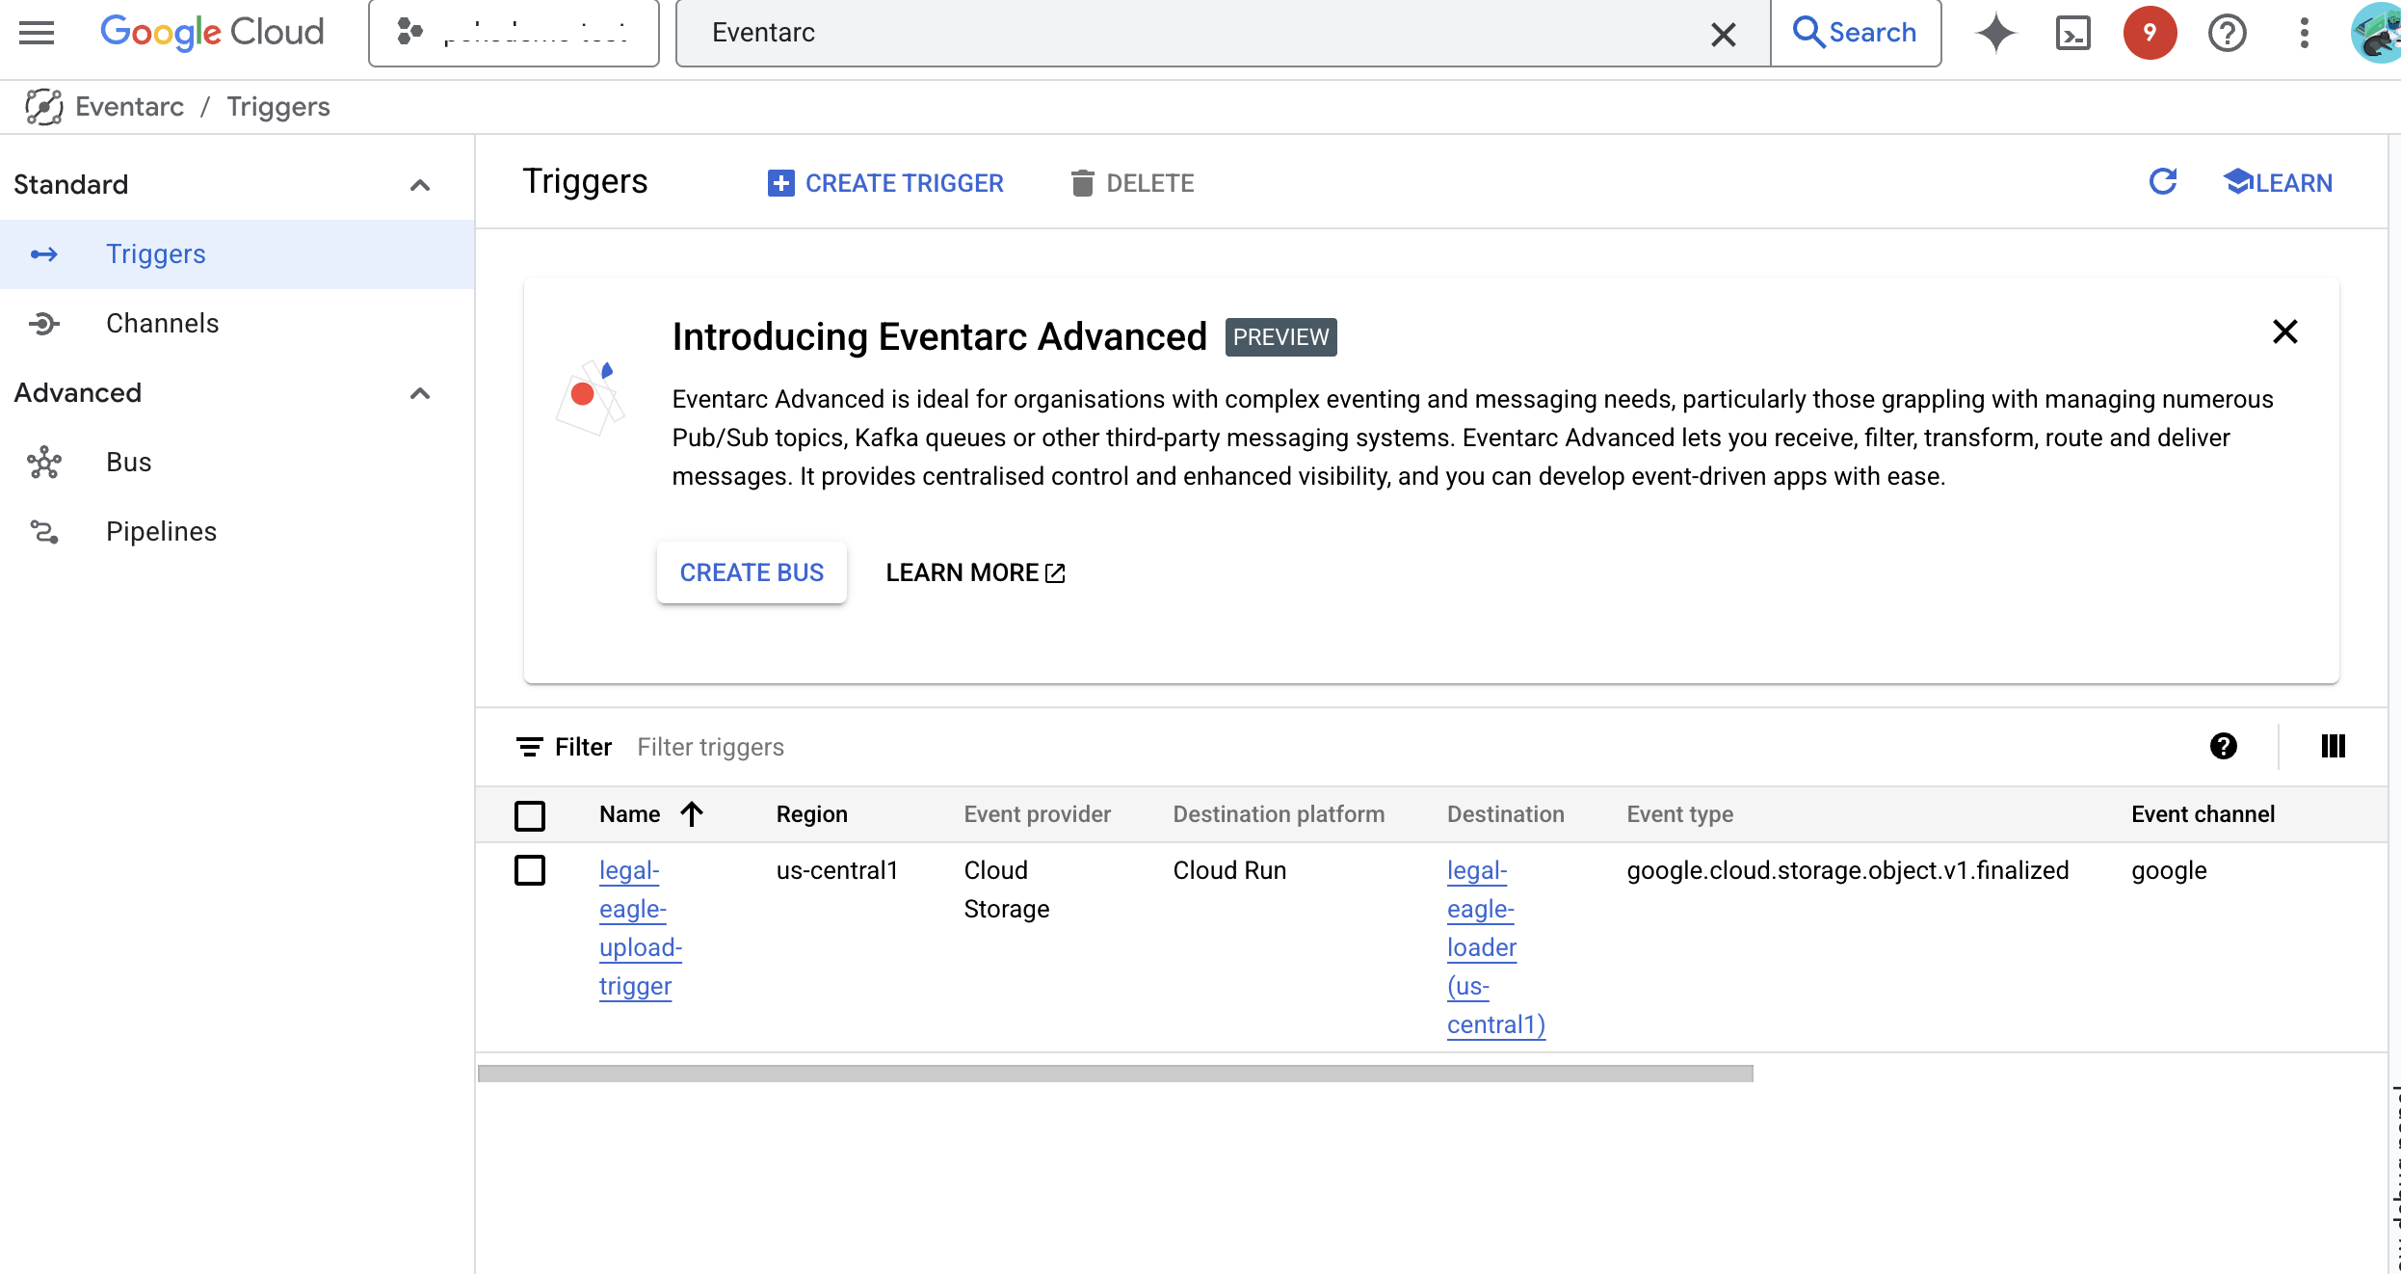This screenshot has width=2401, height=1274.
Task: Open column display options icon
Action: click(x=2333, y=746)
